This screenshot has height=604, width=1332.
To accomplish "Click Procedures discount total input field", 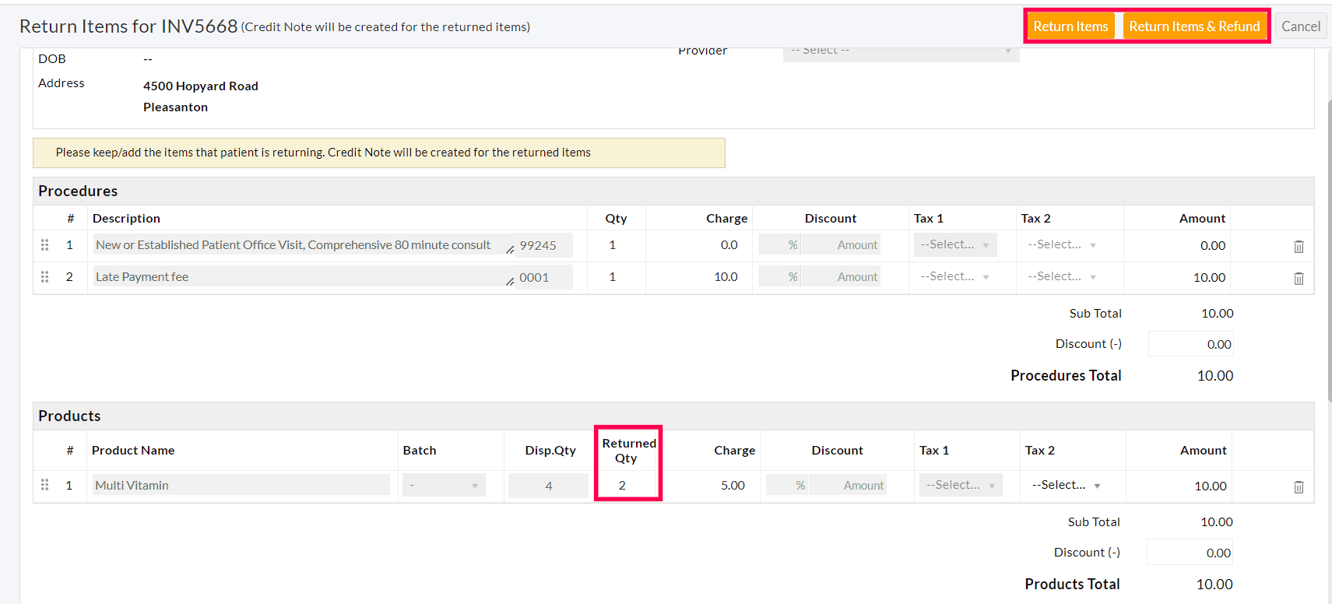I will (x=1190, y=345).
